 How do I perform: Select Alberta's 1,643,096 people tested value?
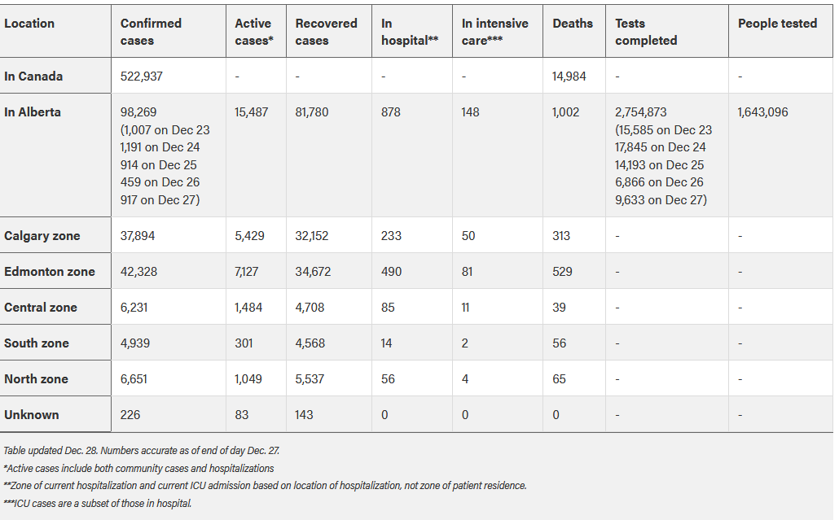point(762,112)
